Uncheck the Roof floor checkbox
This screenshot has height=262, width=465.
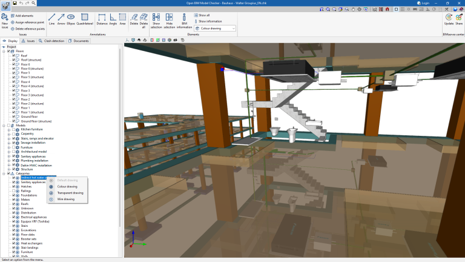13,56
